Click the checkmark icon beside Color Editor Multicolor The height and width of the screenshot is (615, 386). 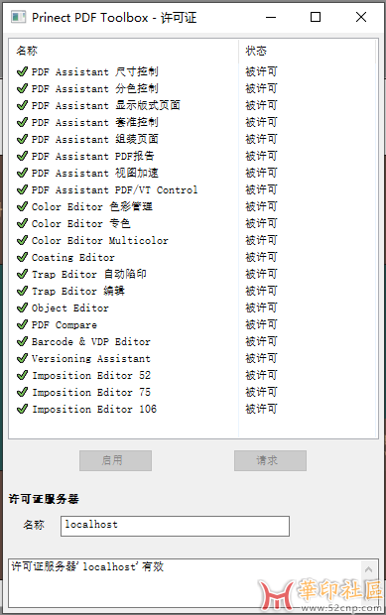(22, 240)
